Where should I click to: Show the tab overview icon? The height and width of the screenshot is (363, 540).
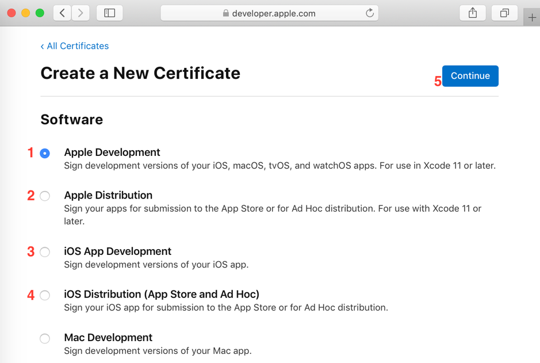pyautogui.click(x=504, y=13)
